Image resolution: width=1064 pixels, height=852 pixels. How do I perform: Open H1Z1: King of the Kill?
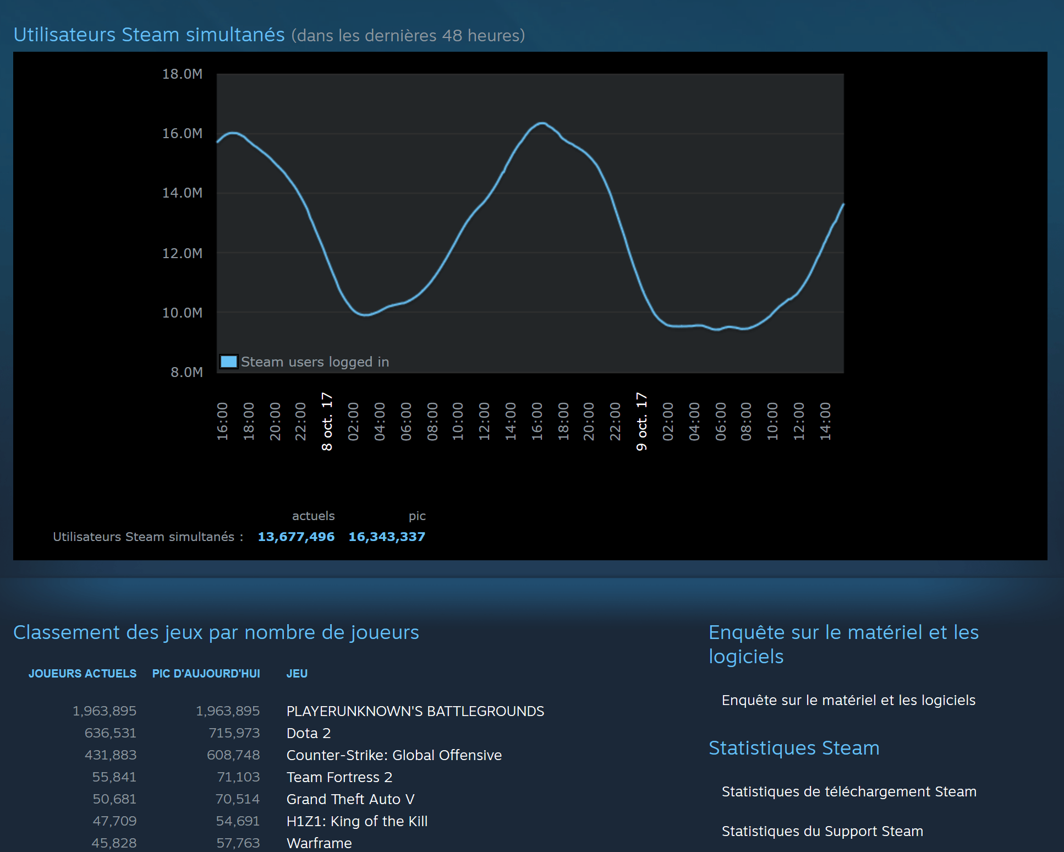[357, 821]
